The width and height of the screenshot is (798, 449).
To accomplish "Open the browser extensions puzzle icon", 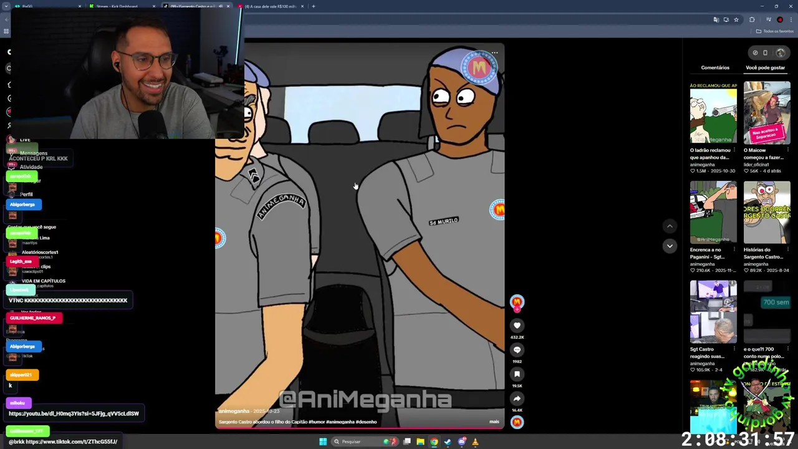I will (752, 20).
